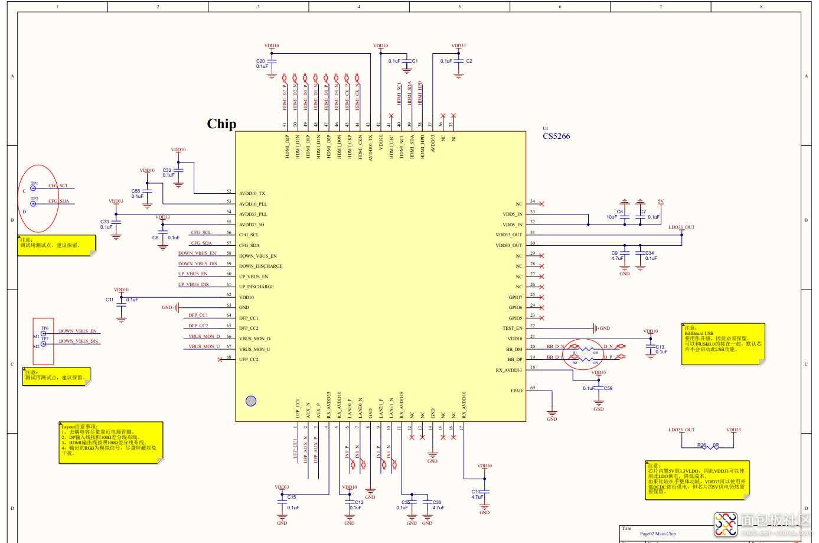Image resolution: width=819 pixels, height=543 pixels.
Task: Click the pin-1 marker circle on chip
Action: pos(251,401)
